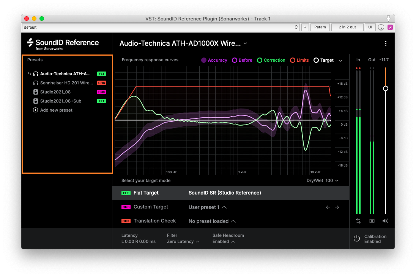Click the speaker volume icon
This screenshot has height=277, width=416.
(385, 221)
